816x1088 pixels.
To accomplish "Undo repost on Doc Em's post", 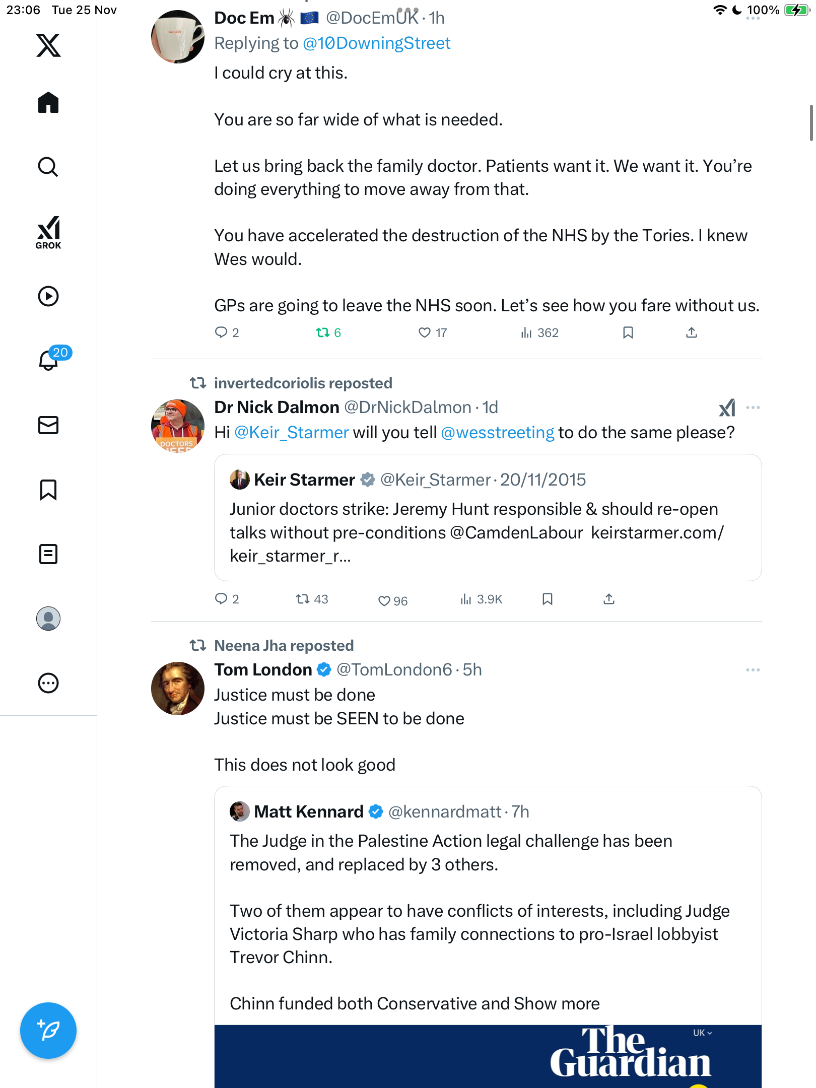I will click(323, 332).
